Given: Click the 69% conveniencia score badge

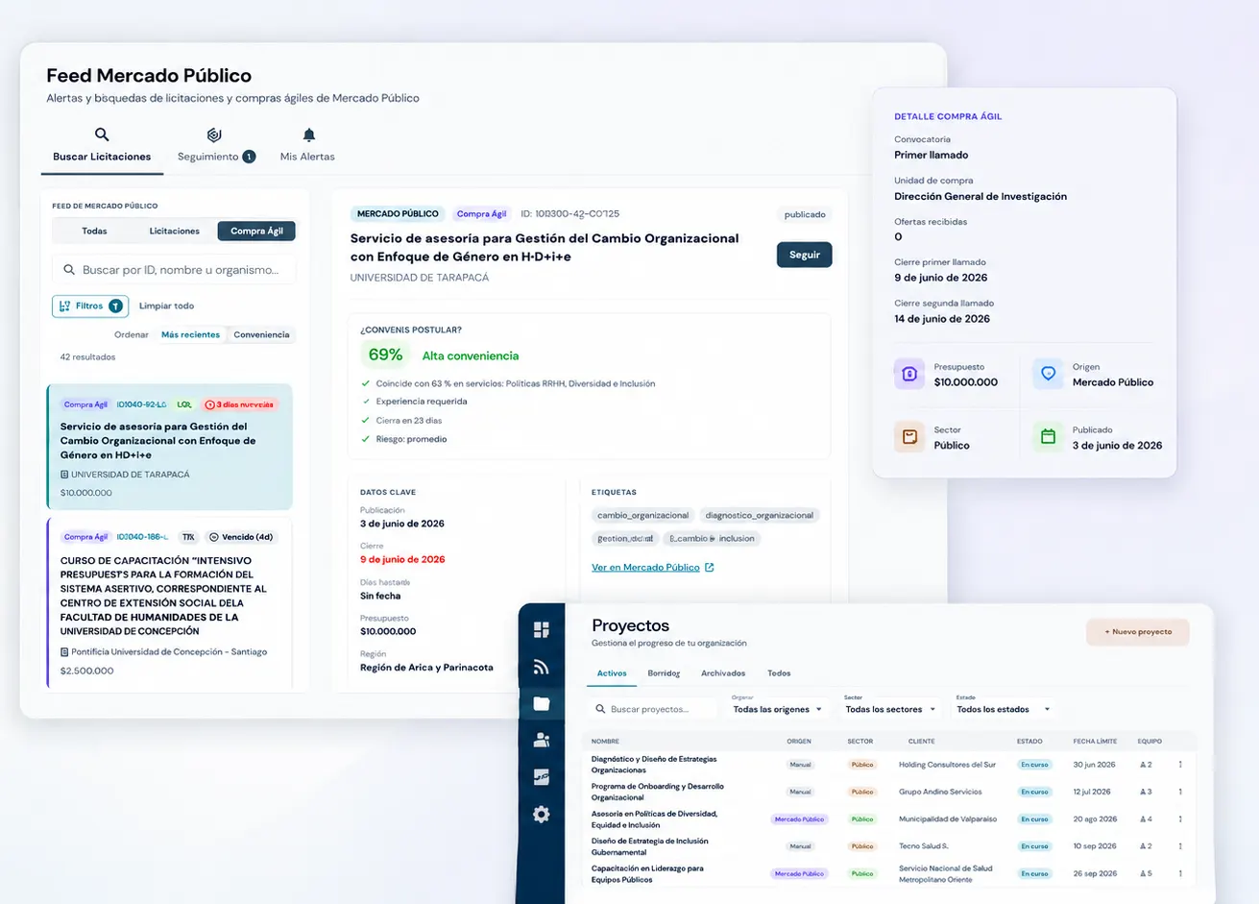Looking at the screenshot, I should (385, 354).
